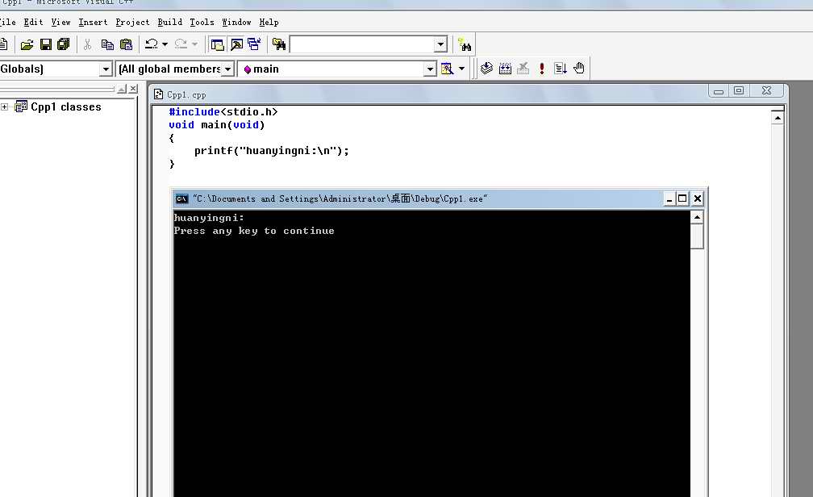The image size is (813, 497).
Task: Close the workspace panel
Action: click(x=133, y=89)
